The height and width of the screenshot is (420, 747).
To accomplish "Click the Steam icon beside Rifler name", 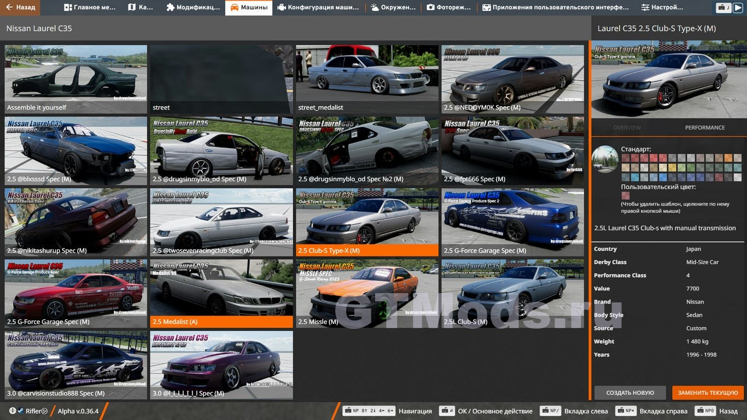I will pos(20,411).
